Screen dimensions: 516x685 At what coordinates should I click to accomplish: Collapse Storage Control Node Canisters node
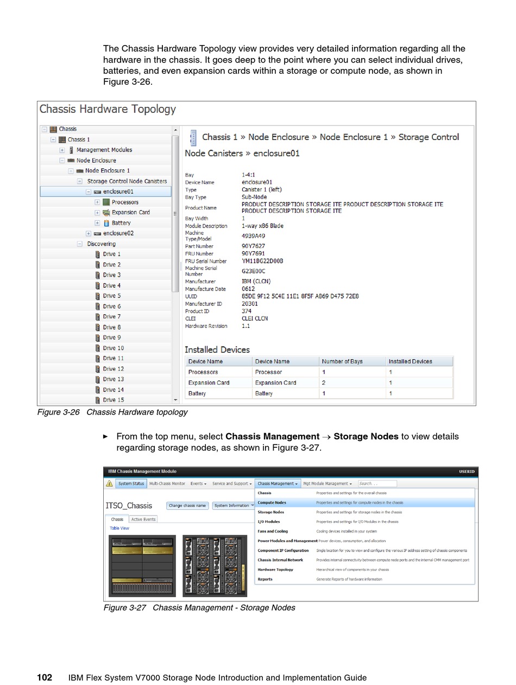[x=79, y=181]
